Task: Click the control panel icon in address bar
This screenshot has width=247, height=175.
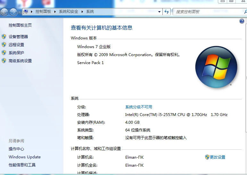Action: [26, 12]
